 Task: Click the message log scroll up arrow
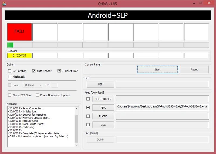76,109
